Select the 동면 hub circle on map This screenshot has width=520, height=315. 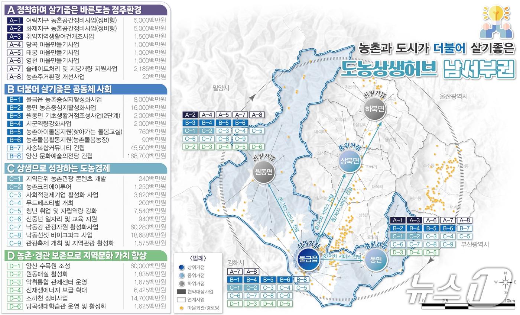coord(376,260)
